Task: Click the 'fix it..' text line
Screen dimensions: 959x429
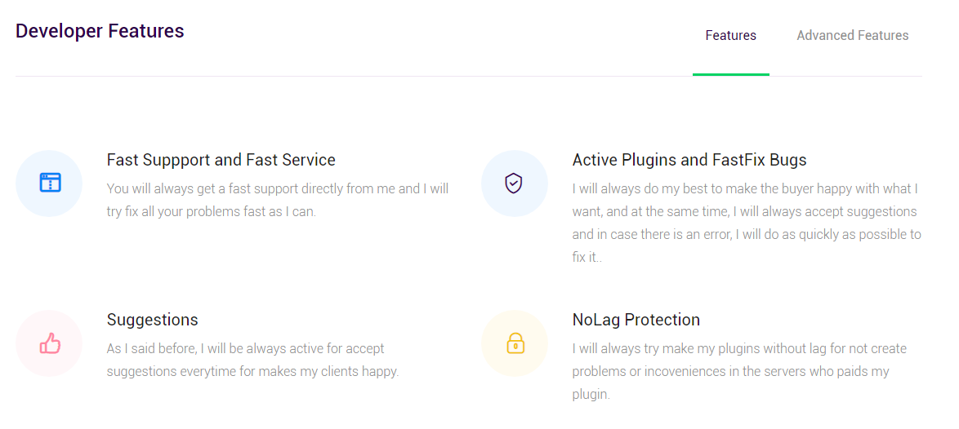Action: (x=587, y=258)
